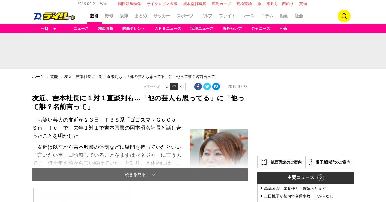Open the ゴルフ main tab
Image resolution: width=386 pixels, height=202 pixels.
tap(206, 16)
